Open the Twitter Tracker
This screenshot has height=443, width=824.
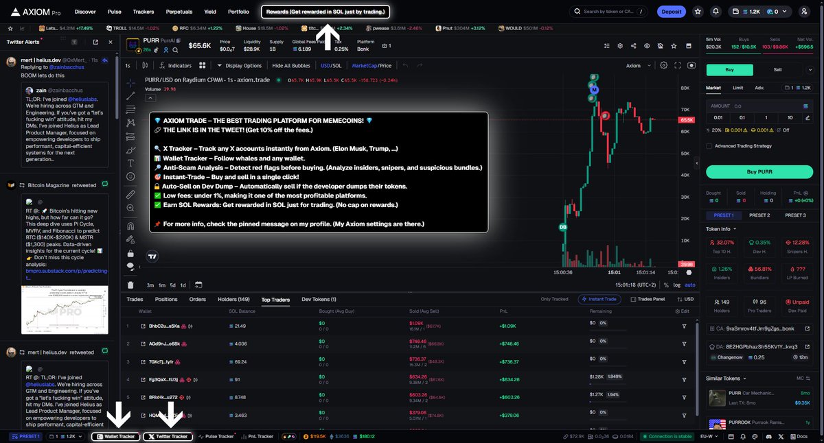point(168,436)
